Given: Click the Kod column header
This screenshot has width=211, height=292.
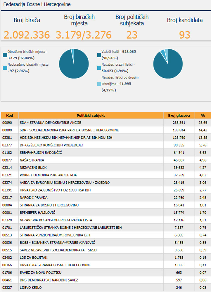Looking at the screenshot, I should click(x=10, y=115).
